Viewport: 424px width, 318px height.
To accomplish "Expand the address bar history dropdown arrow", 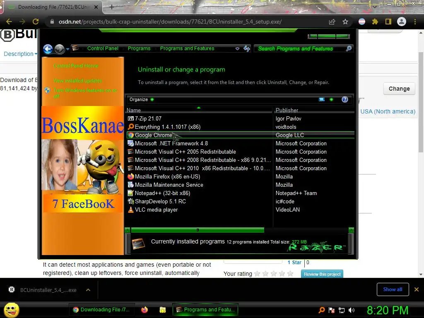I will click(x=237, y=49).
